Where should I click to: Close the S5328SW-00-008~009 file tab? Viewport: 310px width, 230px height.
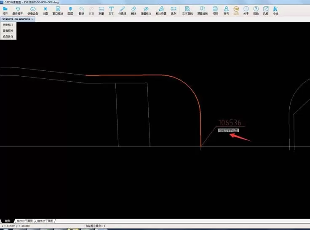(32, 19)
